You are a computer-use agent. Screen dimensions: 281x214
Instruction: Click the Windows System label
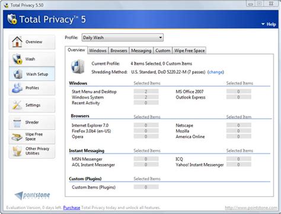88,97
